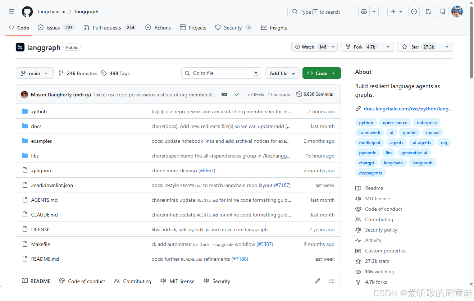The image size is (474, 301).
Task: Switch to the Issues tab
Action: (56, 28)
